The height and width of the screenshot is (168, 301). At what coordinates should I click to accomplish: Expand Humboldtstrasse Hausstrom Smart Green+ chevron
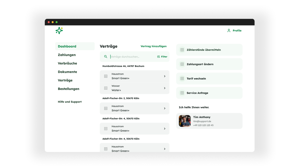165,76
